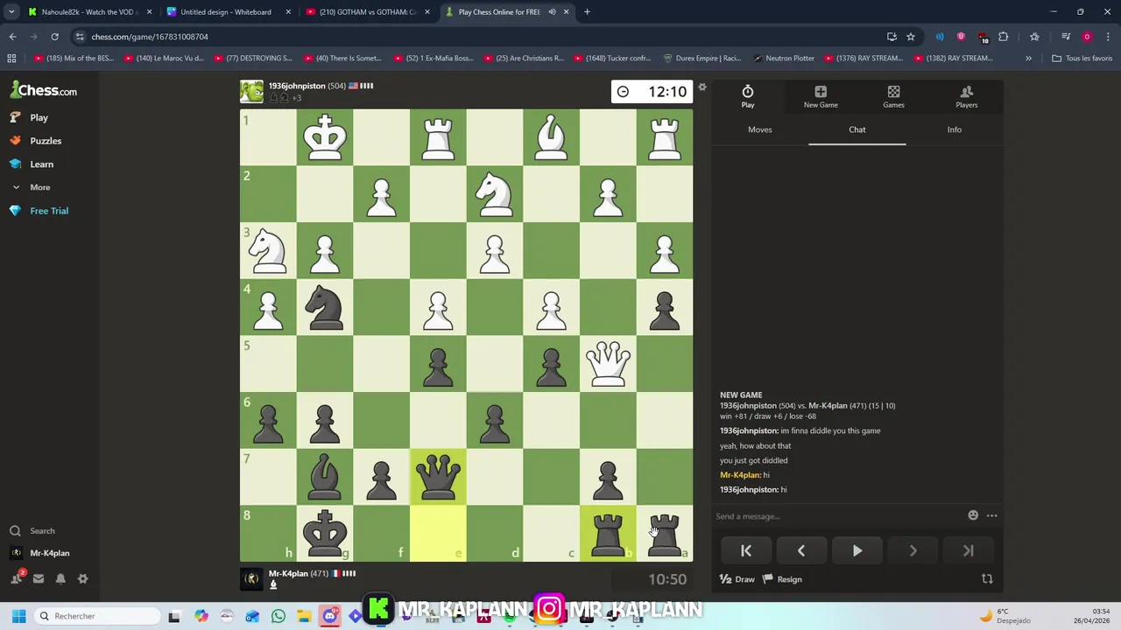Switch to the Chat tab

click(857, 129)
